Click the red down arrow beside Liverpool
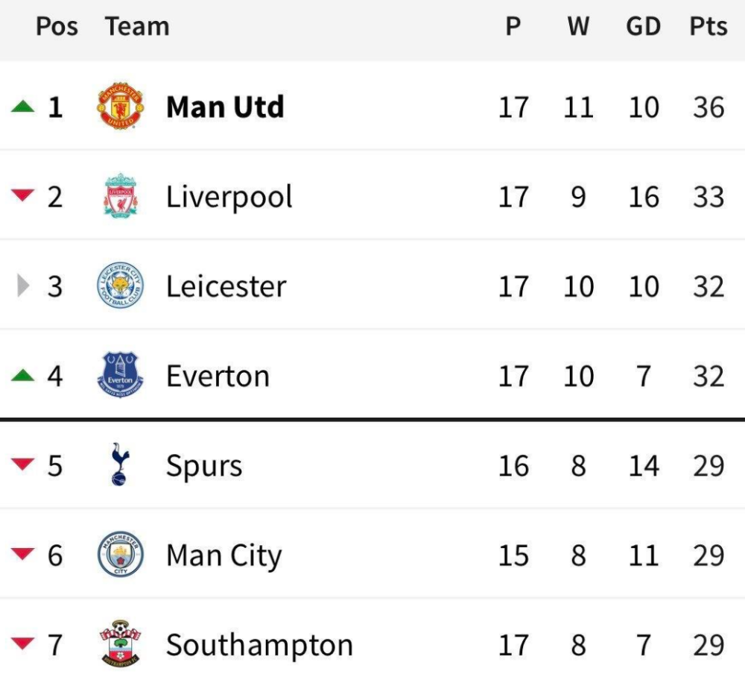745x680 pixels. (23, 195)
